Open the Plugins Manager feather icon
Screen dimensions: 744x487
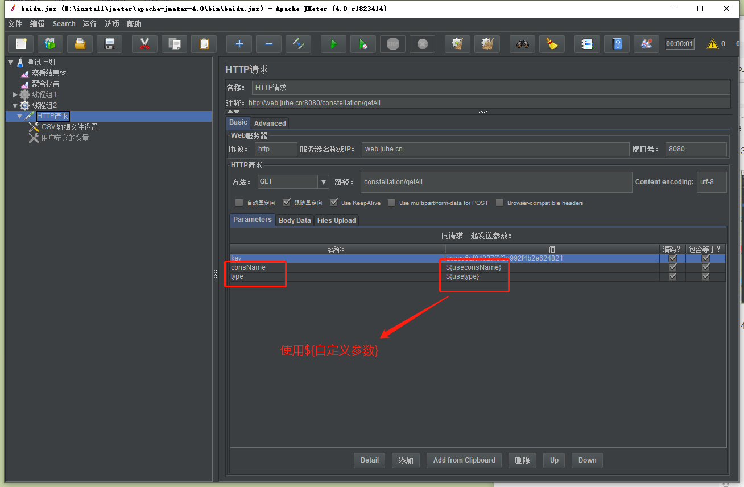[647, 44]
